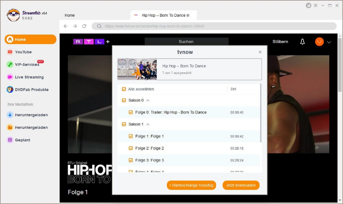Uncheck the Folge 0 trailer checkbox

click(x=131, y=112)
